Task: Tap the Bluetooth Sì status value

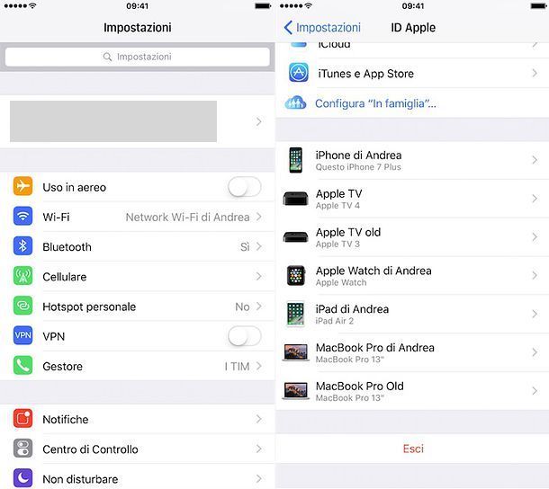Action: (245, 247)
